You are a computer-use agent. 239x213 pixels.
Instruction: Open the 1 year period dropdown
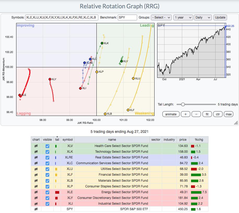pyautogui.click(x=183, y=17)
